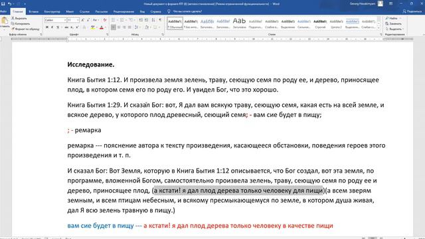Click Поделиться share button
Image resolution: width=425 pixels, height=239 pixels.
(x=412, y=11)
